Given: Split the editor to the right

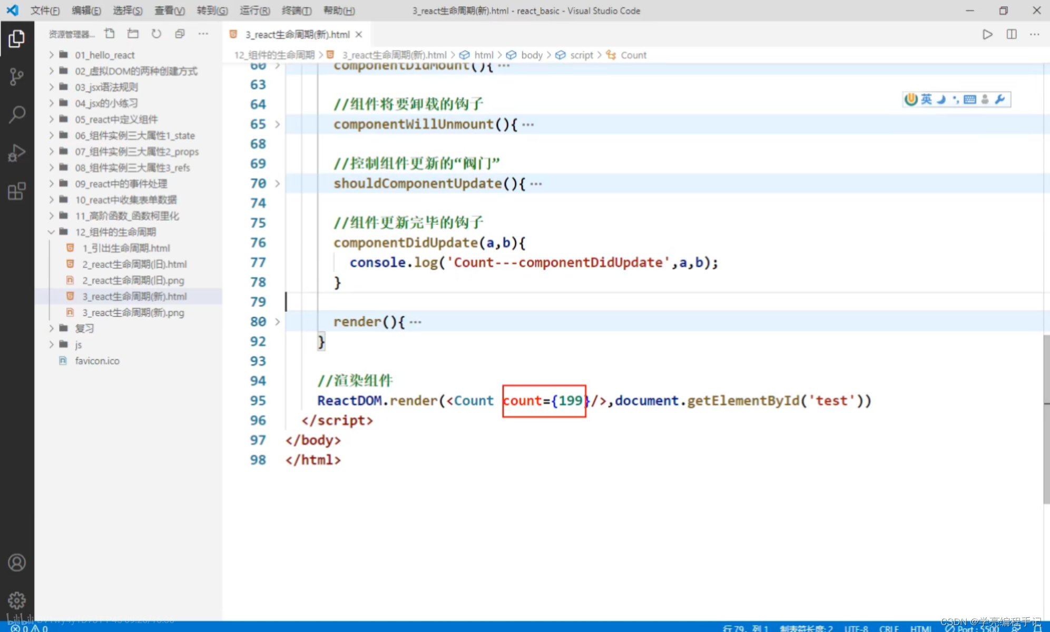Looking at the screenshot, I should pos(1011,34).
